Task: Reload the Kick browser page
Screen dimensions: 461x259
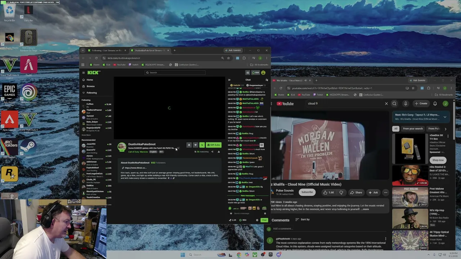Action: tap(96, 58)
